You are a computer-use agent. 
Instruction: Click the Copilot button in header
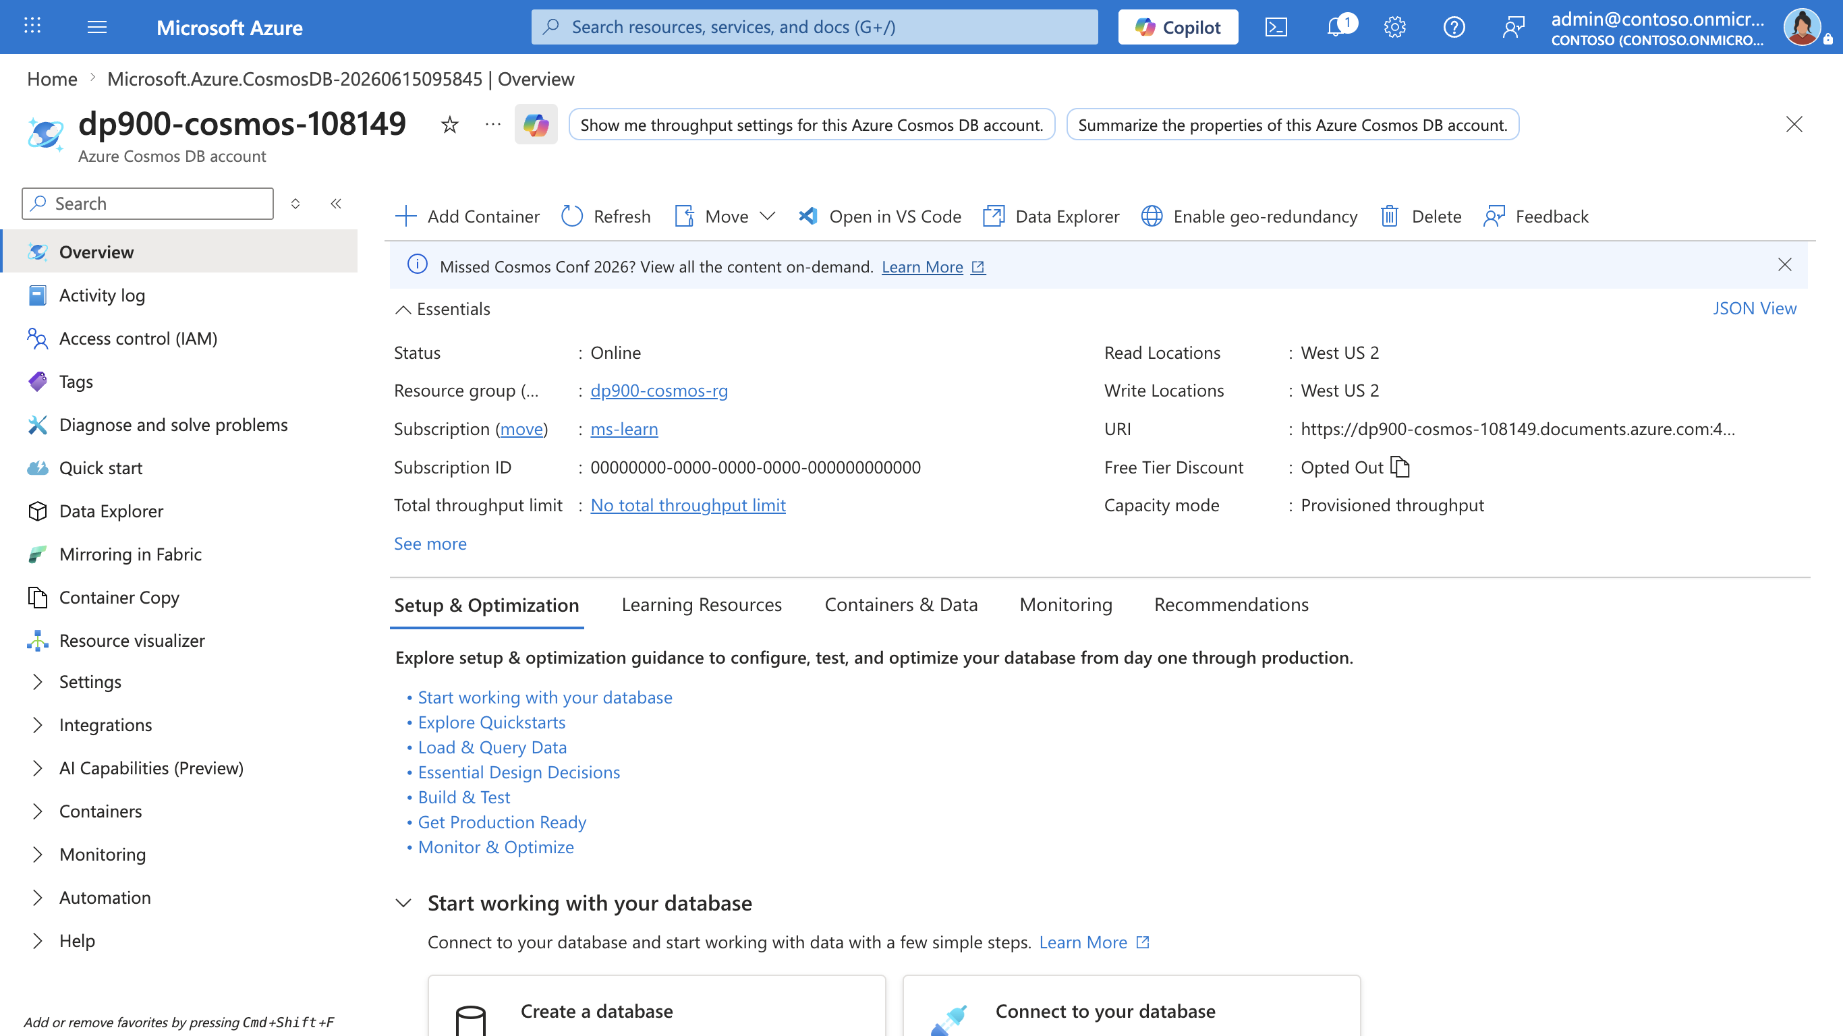(x=1178, y=27)
